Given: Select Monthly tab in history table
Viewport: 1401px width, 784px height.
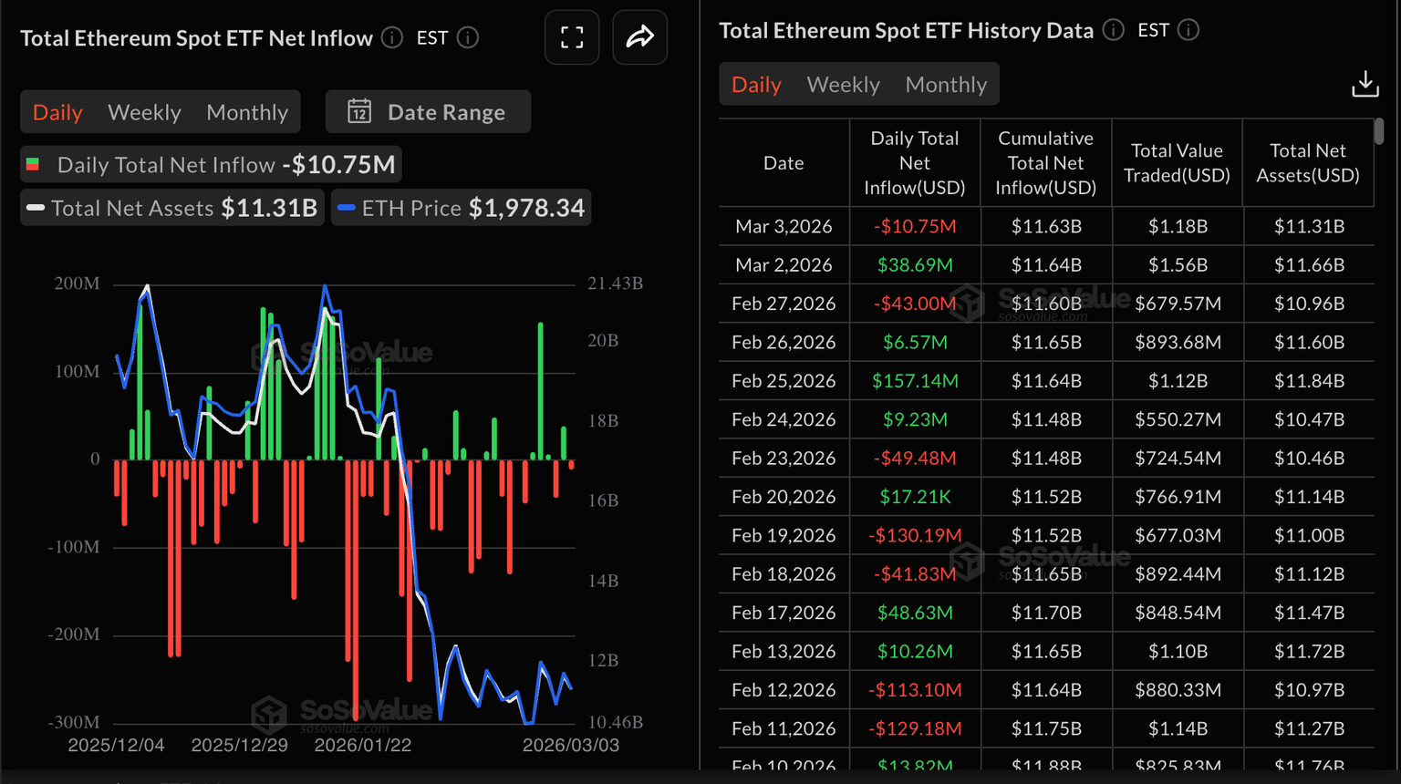Looking at the screenshot, I should click(946, 85).
